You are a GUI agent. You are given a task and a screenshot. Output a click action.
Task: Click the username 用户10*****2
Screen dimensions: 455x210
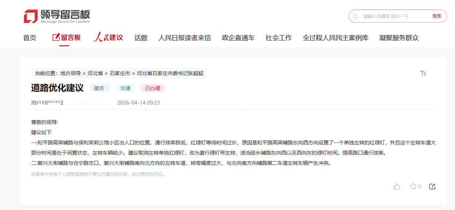[x=47, y=103]
